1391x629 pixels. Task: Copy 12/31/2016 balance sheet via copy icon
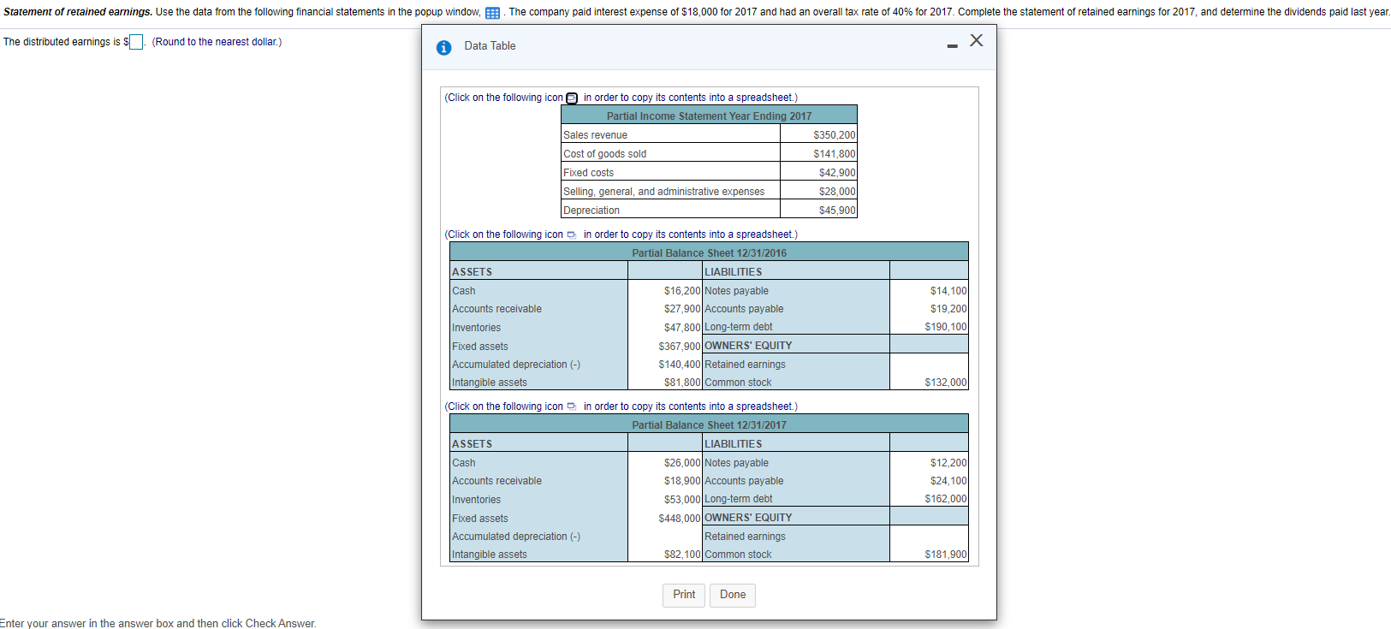coord(571,234)
